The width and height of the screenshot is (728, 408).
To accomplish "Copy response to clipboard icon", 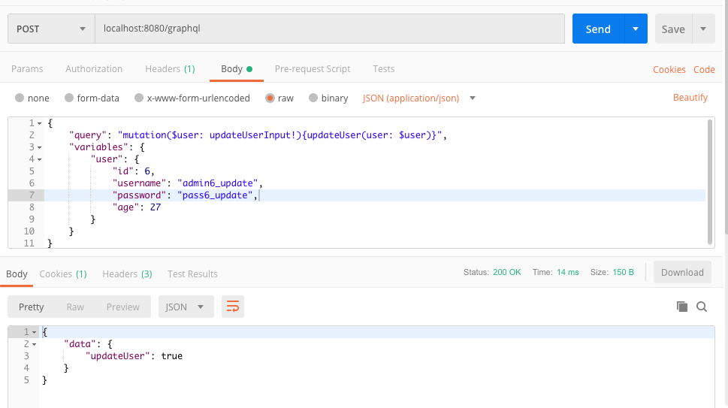I will tap(681, 307).
